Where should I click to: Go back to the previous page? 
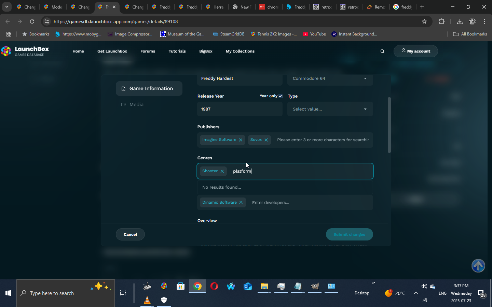click(x=8, y=21)
